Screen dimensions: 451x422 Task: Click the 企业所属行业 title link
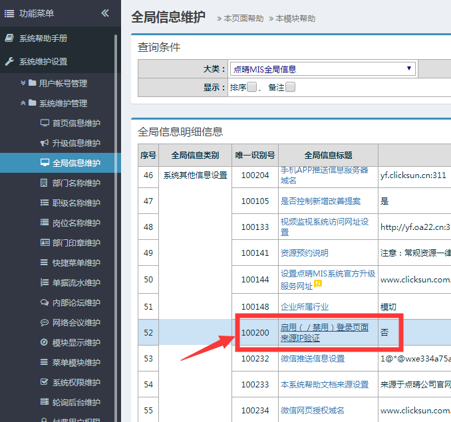click(x=304, y=307)
